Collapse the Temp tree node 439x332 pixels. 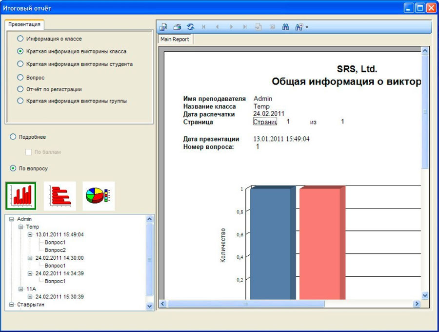coord(20,227)
